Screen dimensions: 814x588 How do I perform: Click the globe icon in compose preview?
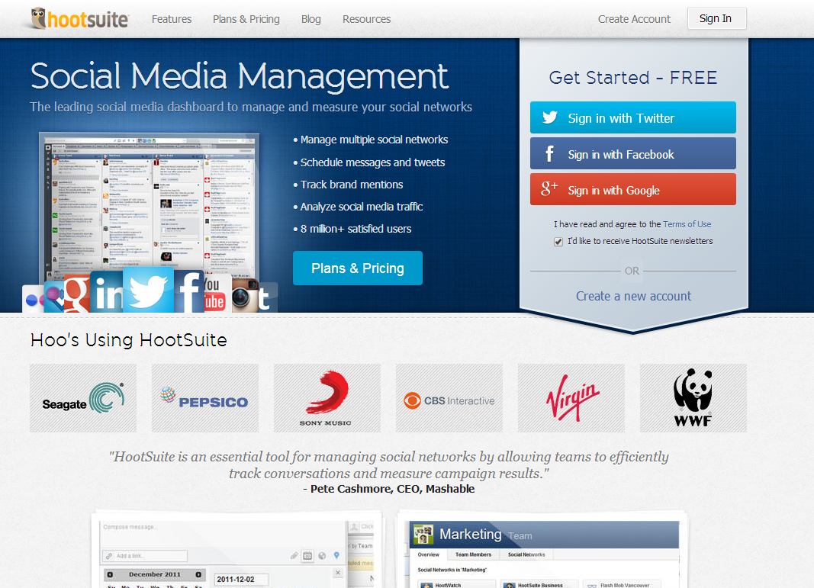(322, 556)
